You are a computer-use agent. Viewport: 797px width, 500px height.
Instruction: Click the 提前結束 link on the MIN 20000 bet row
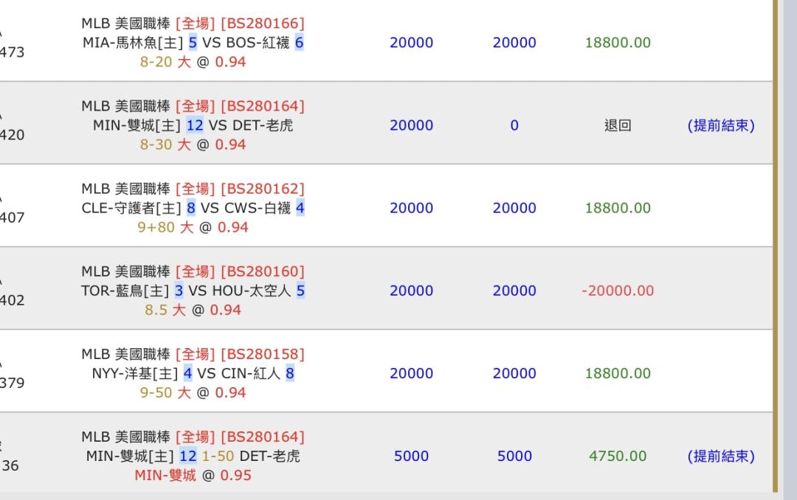click(721, 125)
